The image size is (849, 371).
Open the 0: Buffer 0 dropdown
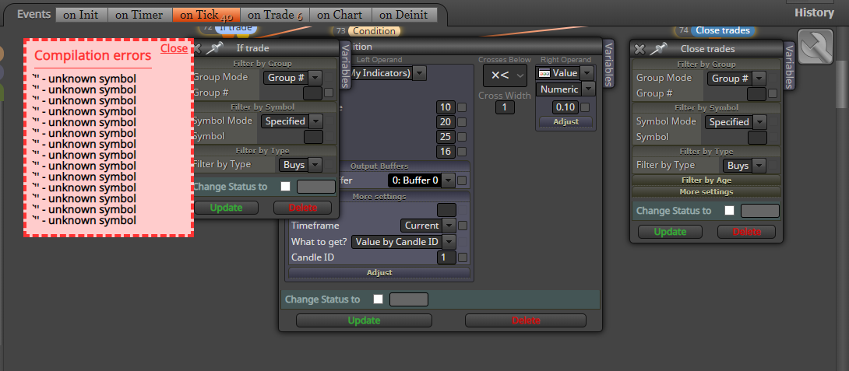point(421,180)
